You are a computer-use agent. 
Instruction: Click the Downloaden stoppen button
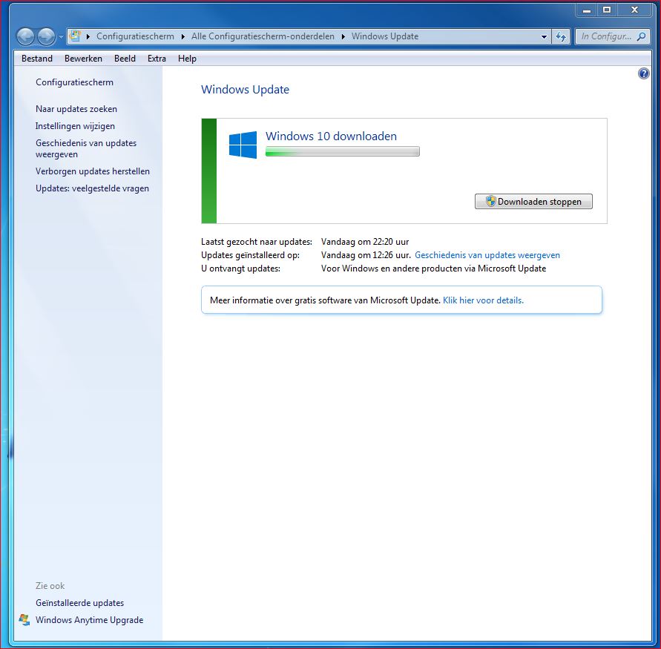pyautogui.click(x=533, y=202)
